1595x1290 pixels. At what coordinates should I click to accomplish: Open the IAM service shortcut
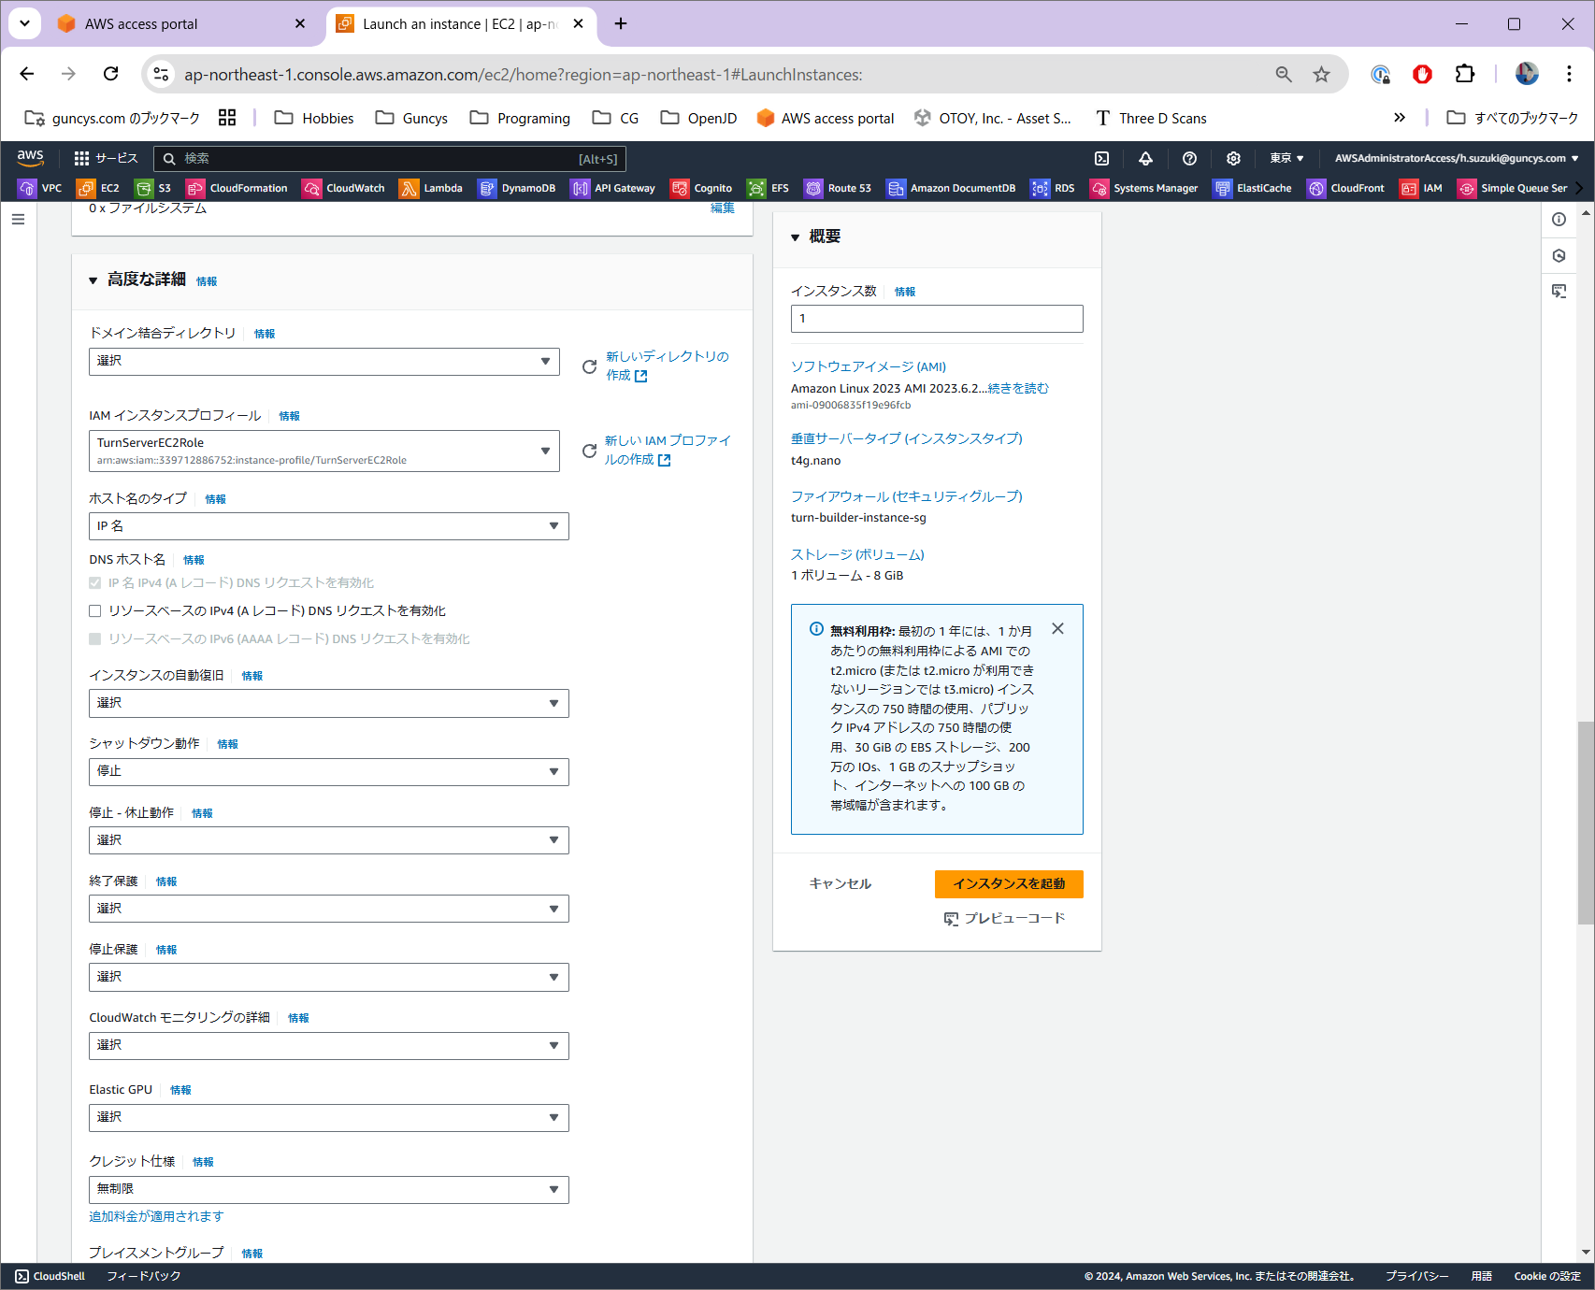pos(1421,188)
